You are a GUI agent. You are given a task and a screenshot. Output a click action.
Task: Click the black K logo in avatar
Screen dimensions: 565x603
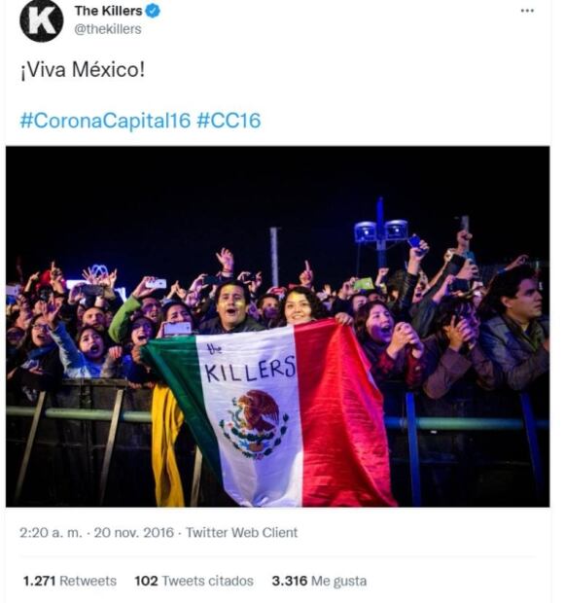41,21
